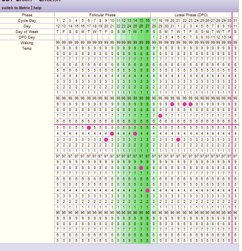
Task: Click cycle day 24 header cell
Action: pyautogui.click(x=197, y=21)
